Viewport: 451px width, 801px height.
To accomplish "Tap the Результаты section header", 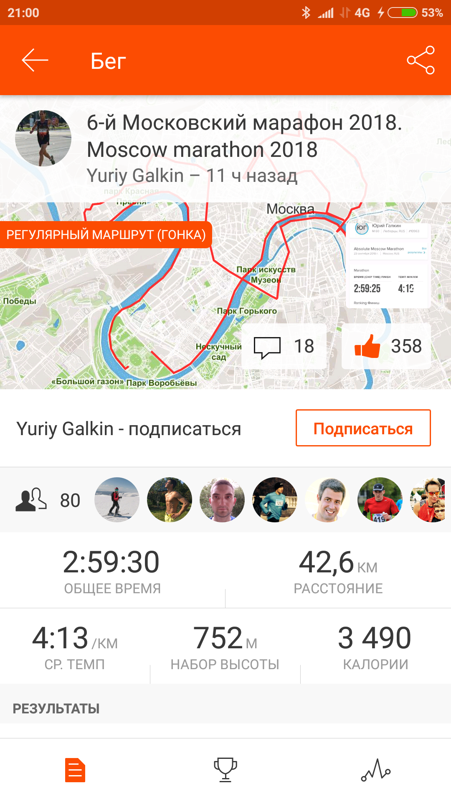I will click(x=56, y=708).
